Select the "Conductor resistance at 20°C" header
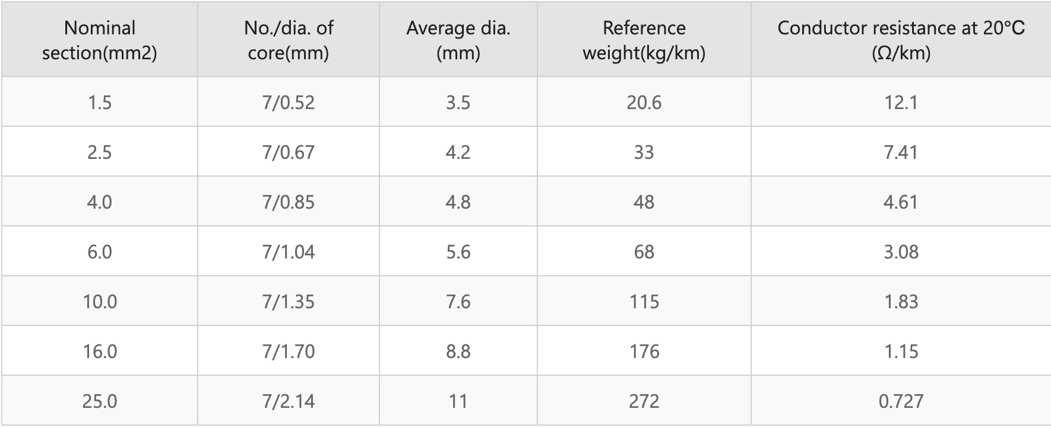 (x=901, y=40)
